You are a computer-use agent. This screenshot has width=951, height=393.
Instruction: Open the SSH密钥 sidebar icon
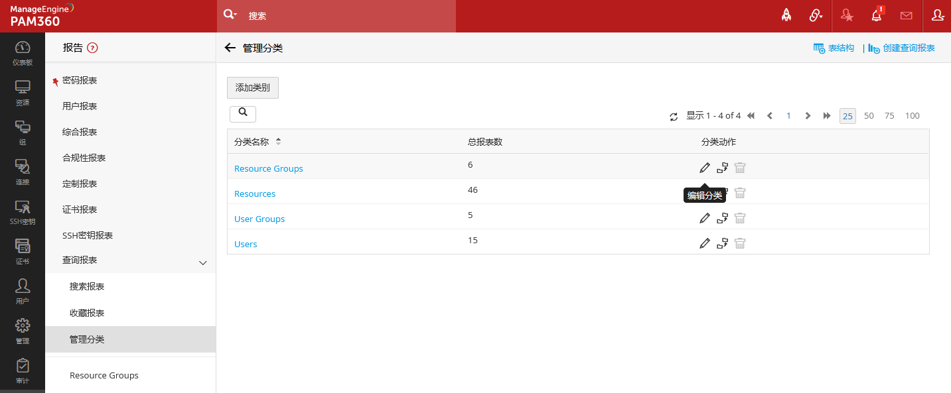point(23,212)
